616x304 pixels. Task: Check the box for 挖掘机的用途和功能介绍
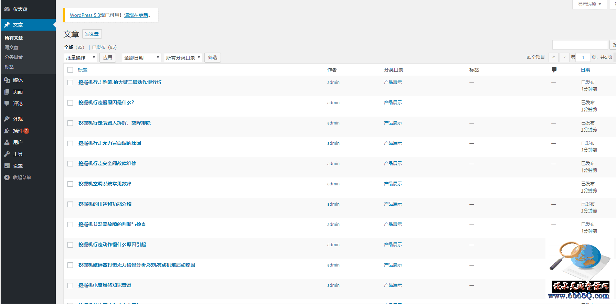click(70, 204)
